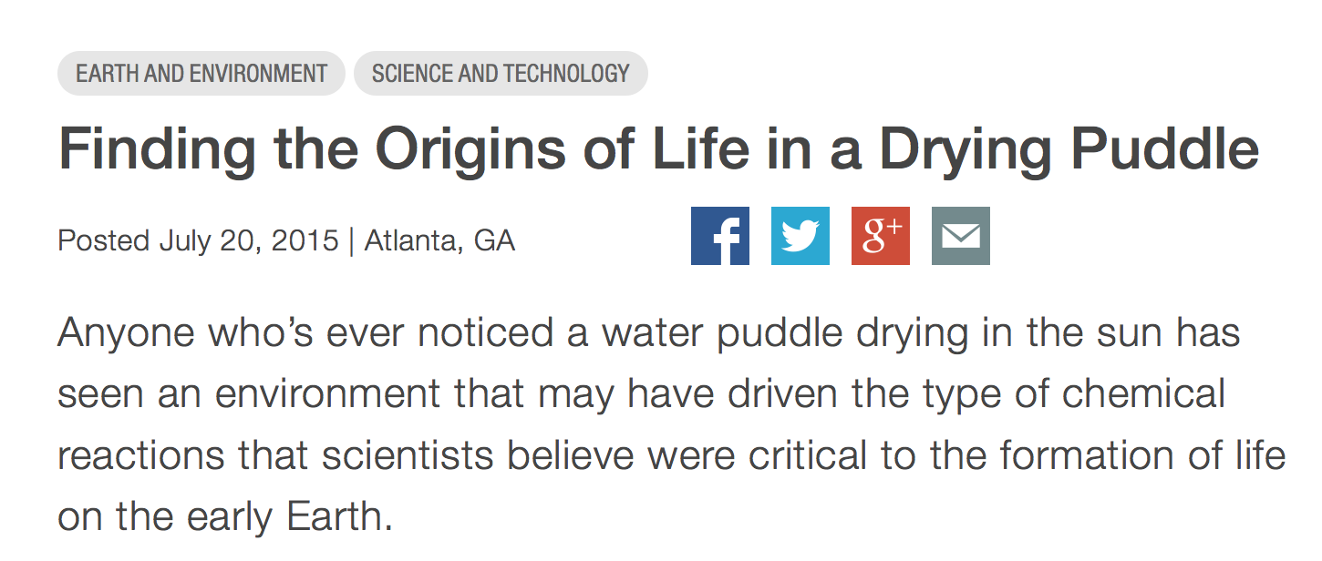Click the Atlanta, GA location text
Image resolution: width=1322 pixels, height=561 pixels.
(x=439, y=241)
